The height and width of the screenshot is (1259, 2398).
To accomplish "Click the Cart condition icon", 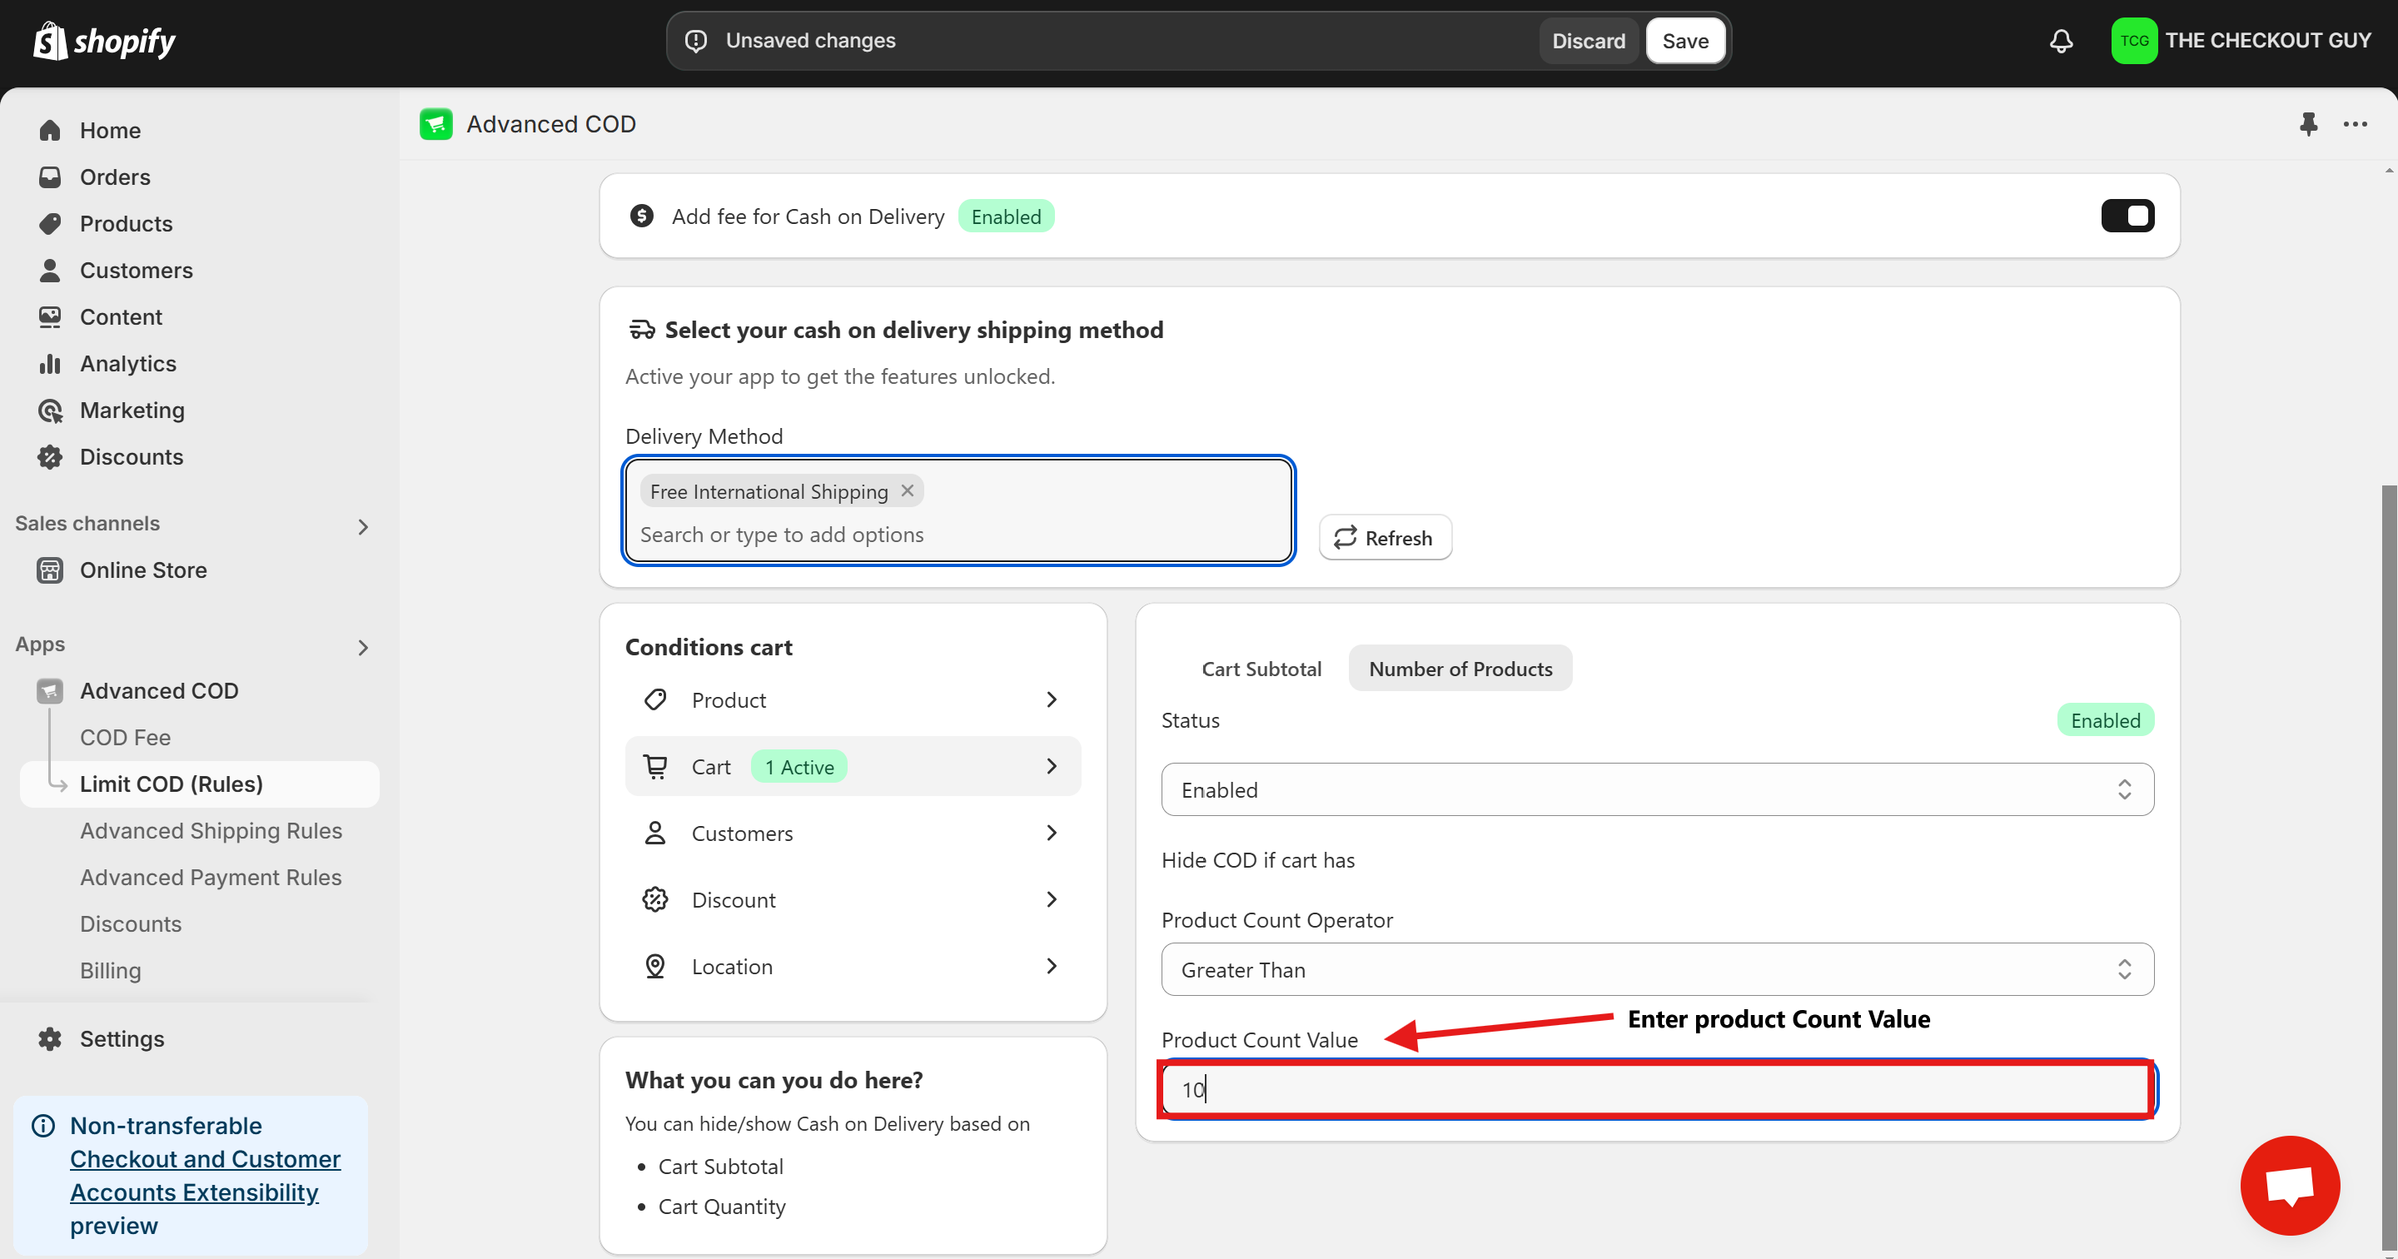I will pos(655,766).
